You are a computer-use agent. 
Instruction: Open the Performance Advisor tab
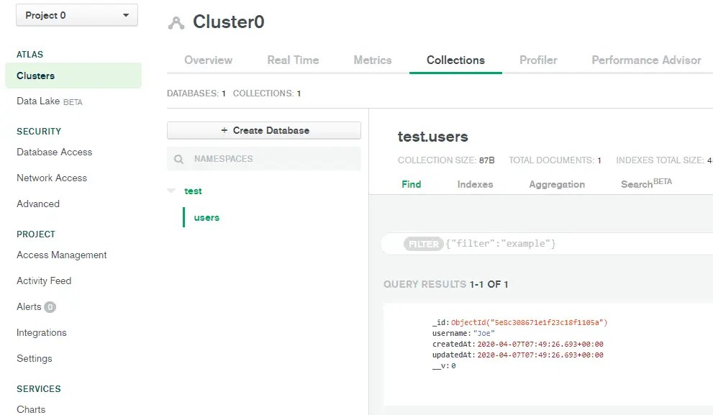pyautogui.click(x=646, y=60)
